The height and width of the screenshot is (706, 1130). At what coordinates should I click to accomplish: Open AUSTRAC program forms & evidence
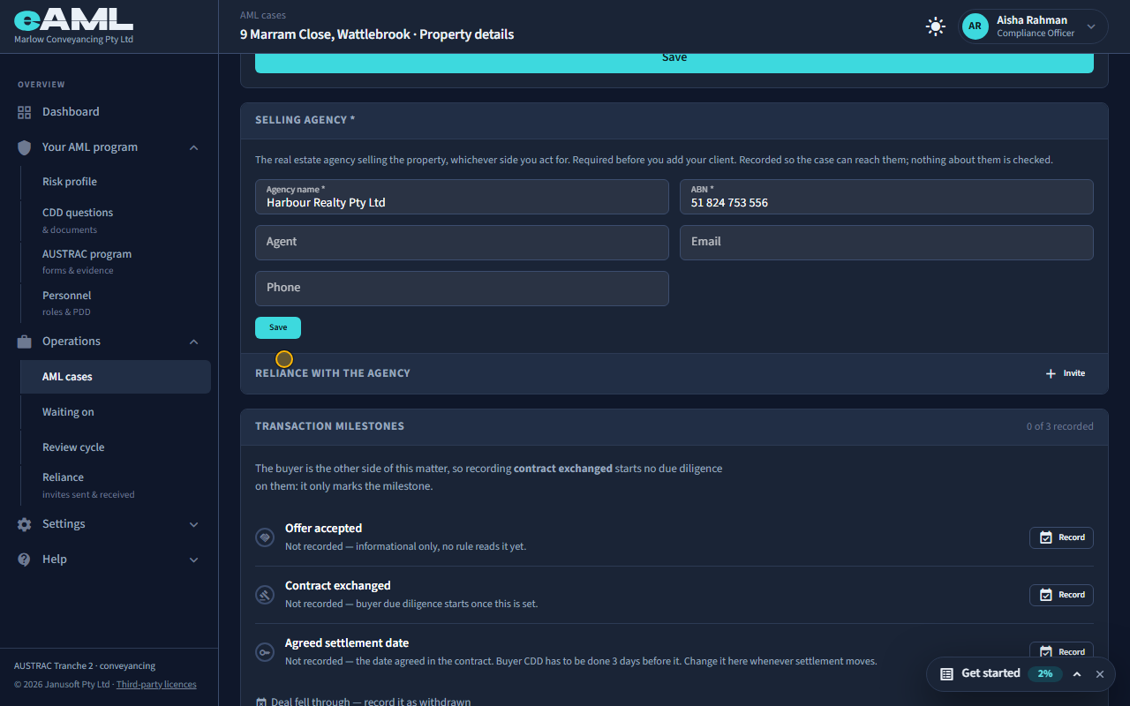click(116, 261)
